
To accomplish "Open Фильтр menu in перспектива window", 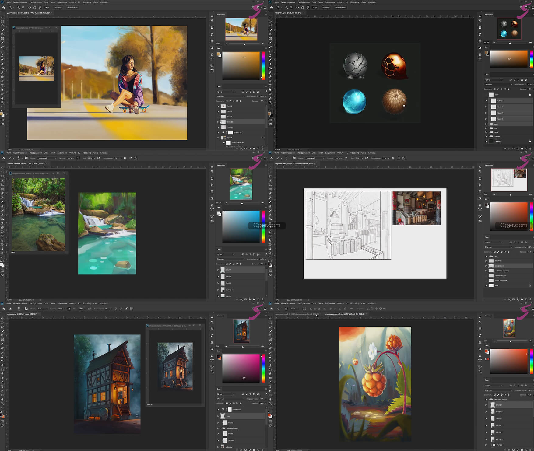I will [x=340, y=153].
